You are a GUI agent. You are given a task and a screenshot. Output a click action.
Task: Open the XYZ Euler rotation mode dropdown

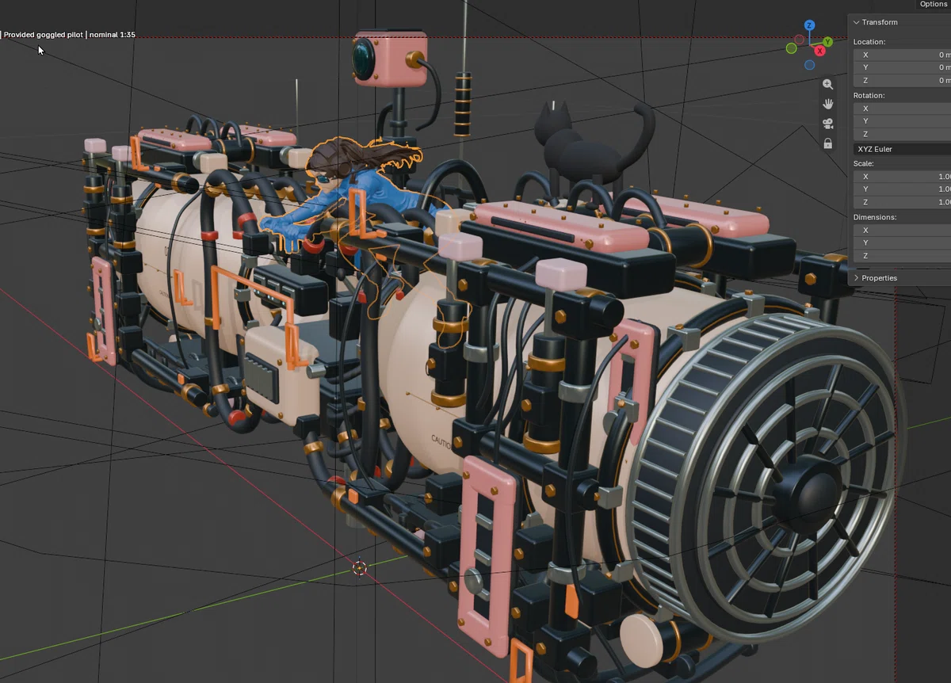pos(903,149)
